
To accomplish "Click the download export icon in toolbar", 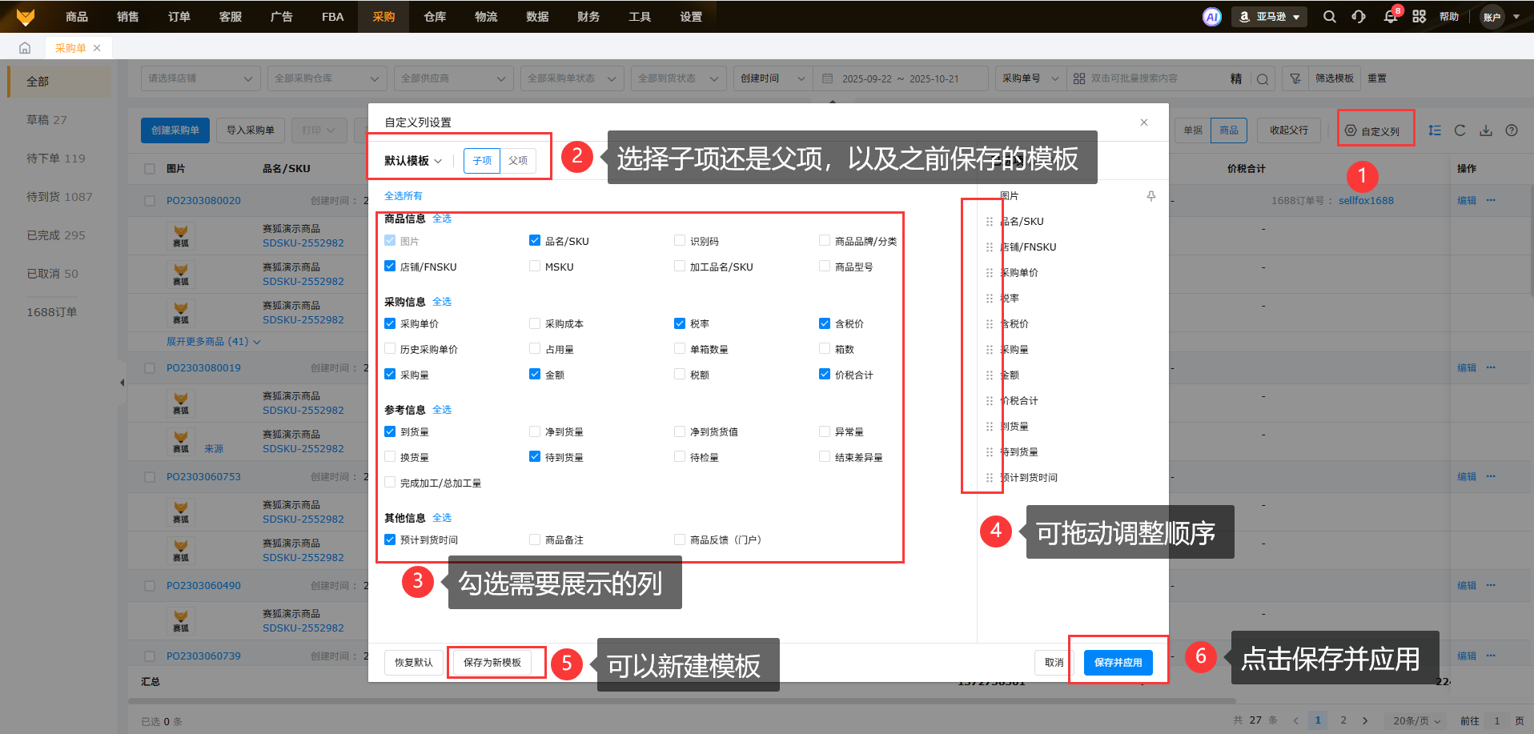I will [x=1485, y=130].
